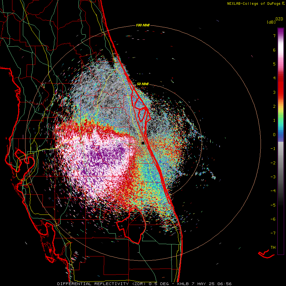The width and height of the screenshot is (286, 286).
Task: Click the 0 value on the color scale
Action: [274, 135]
